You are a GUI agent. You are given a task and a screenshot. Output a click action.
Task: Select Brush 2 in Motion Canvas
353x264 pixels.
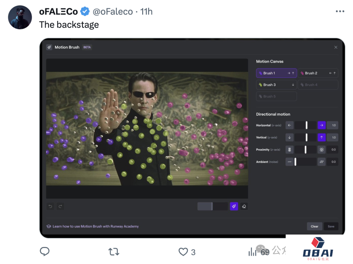coord(318,73)
